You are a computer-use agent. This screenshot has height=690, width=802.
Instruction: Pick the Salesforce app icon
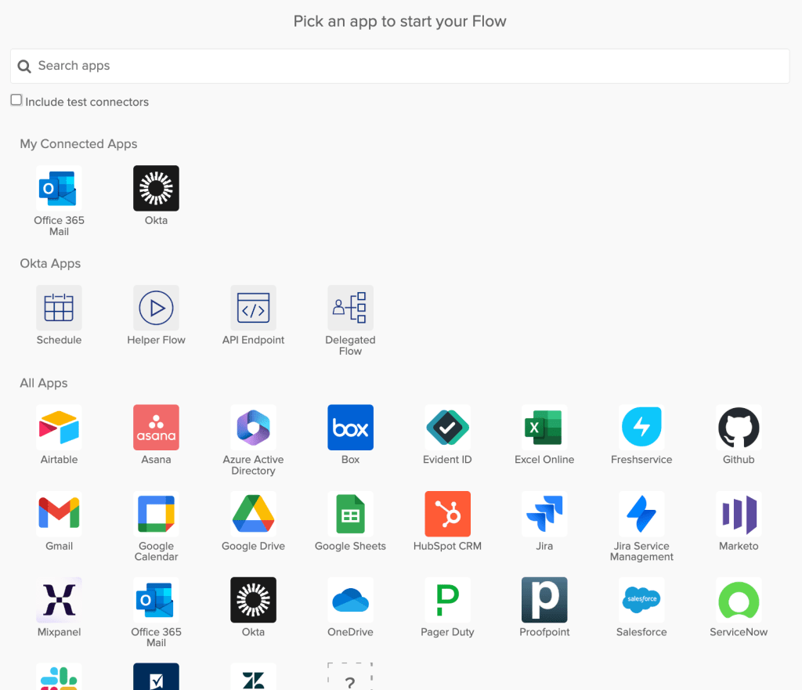coord(641,600)
